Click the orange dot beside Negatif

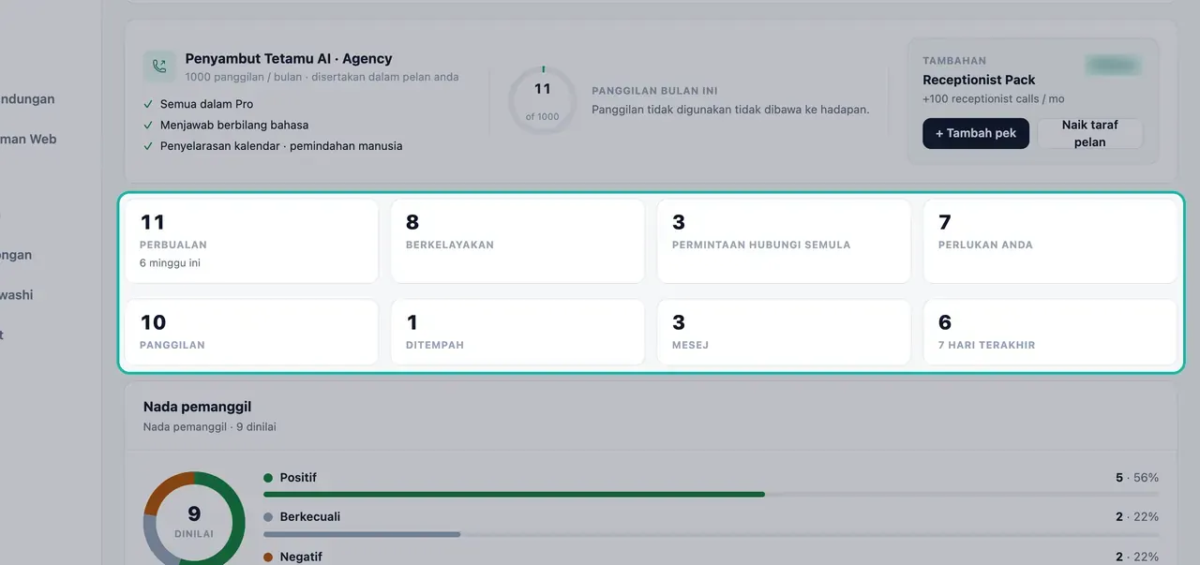[x=268, y=557]
